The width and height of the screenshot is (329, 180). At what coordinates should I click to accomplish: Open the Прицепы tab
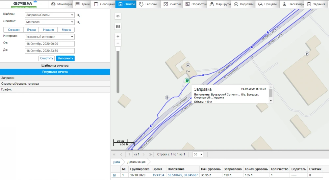tap(268, 4)
